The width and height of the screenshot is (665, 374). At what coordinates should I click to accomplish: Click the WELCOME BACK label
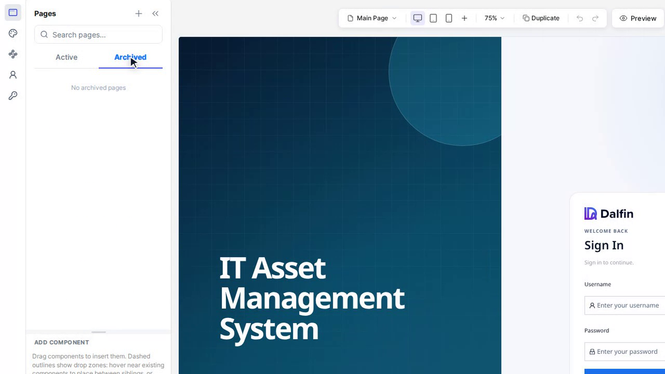(606, 231)
